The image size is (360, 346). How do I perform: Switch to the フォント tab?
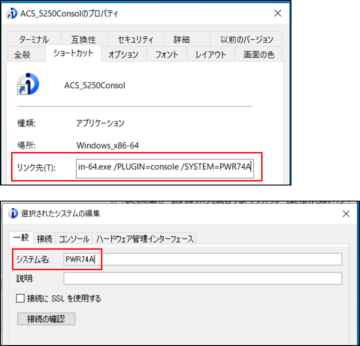[167, 54]
